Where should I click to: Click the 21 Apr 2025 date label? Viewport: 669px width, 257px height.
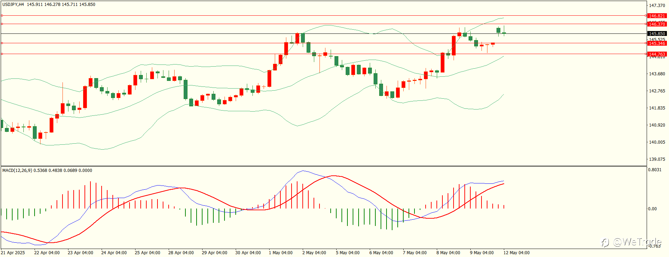coord(13,253)
